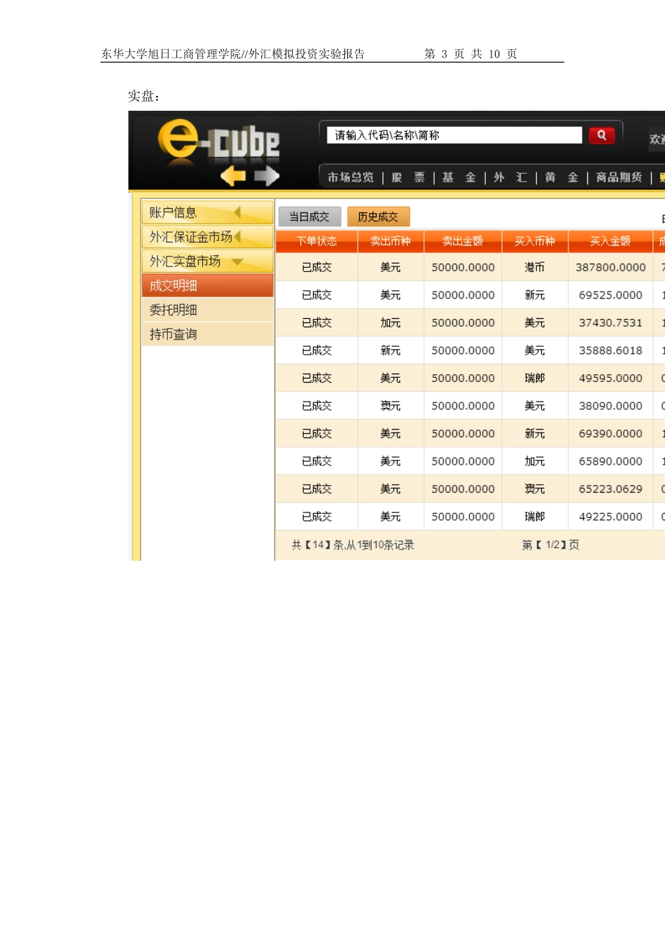Open the 黄金 market section

pyautogui.click(x=561, y=177)
